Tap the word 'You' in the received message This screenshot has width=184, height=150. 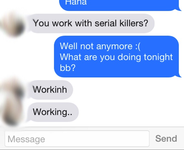point(41,23)
